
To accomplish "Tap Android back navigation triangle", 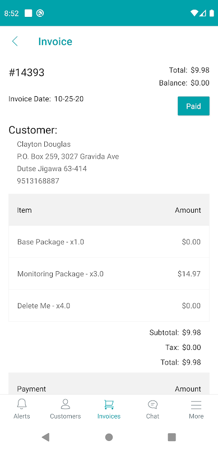I will pos(46,437).
